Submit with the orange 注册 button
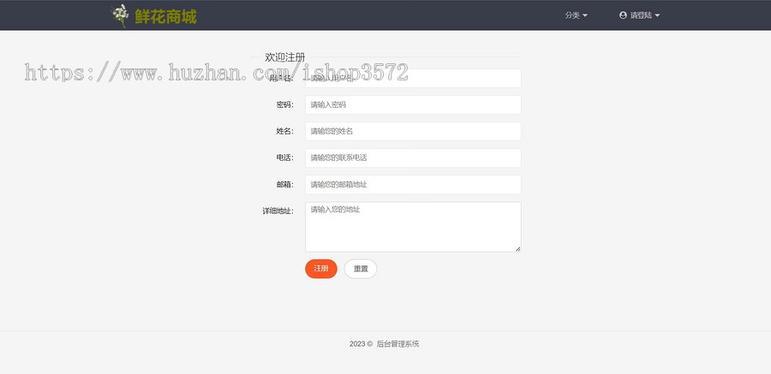 (321, 269)
